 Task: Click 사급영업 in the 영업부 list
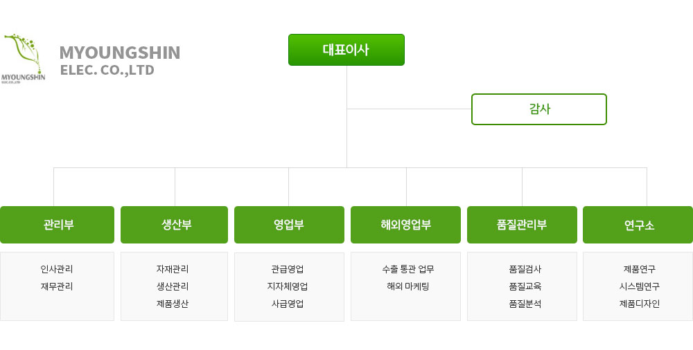288,304
